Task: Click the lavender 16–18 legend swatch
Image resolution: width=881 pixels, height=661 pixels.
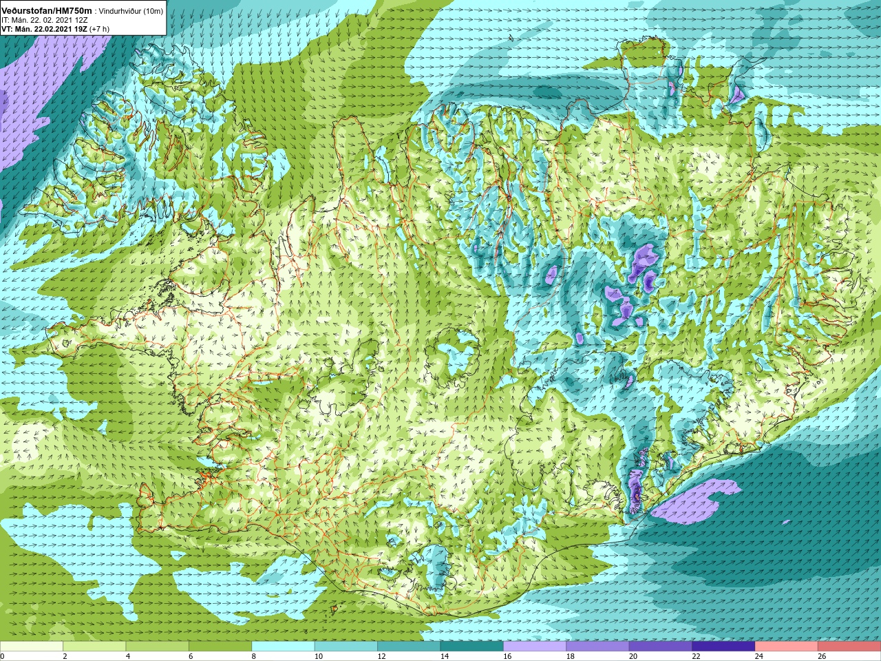Action: tap(535, 647)
